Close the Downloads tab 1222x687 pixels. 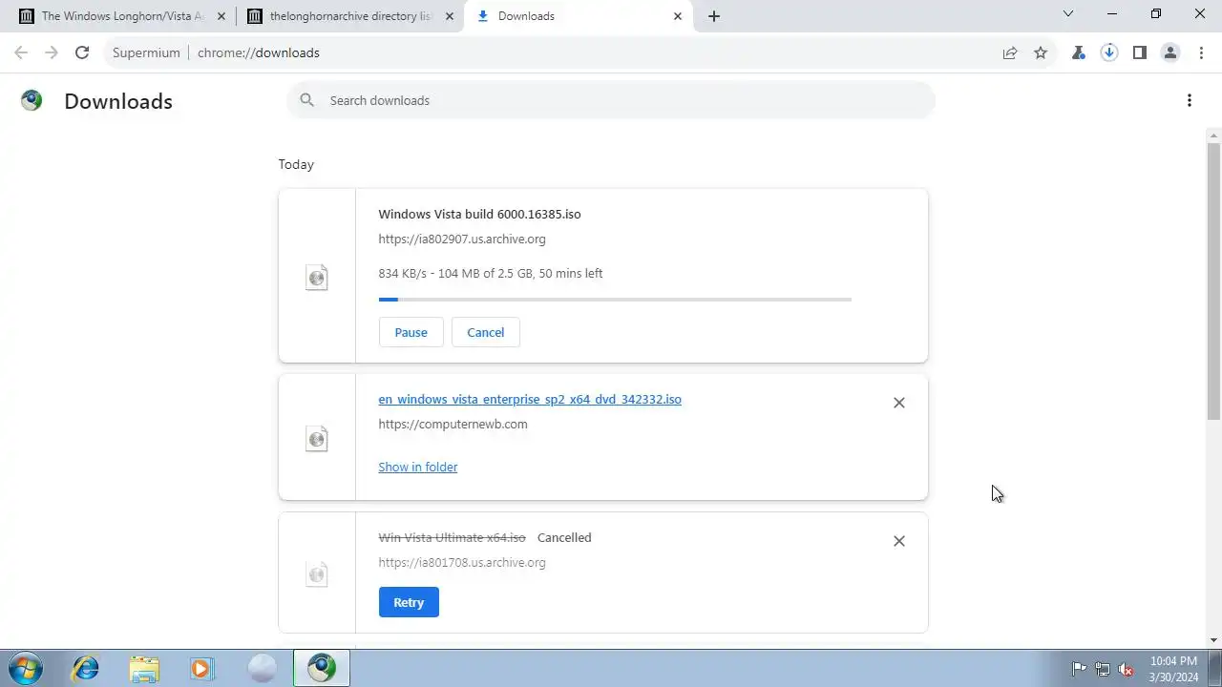(x=678, y=16)
